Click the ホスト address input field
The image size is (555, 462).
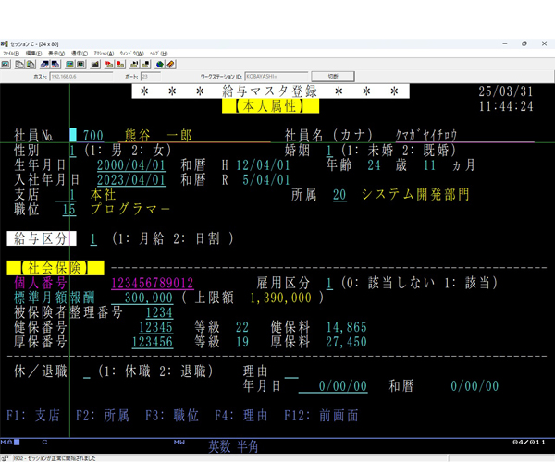[x=80, y=76]
